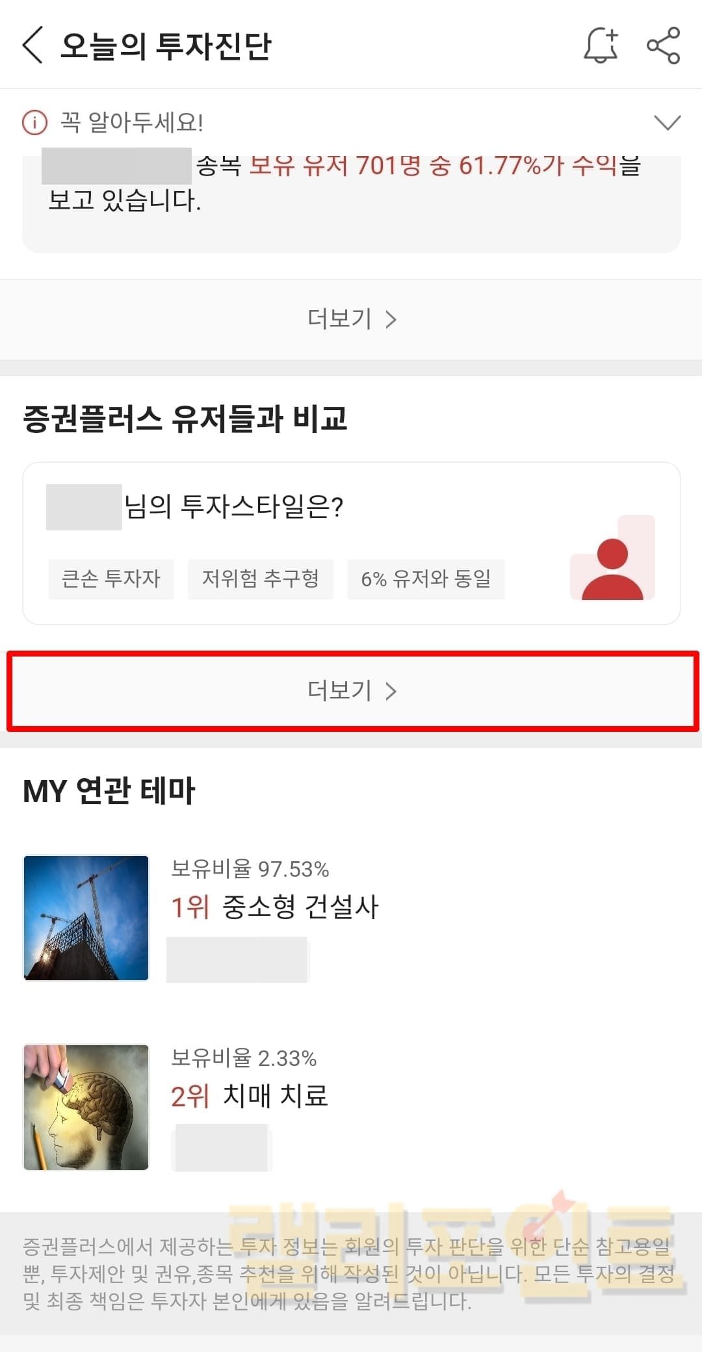Open the 치매 치료 theme
Screen dimensions: 702x1352
pyautogui.click(x=275, y=1096)
